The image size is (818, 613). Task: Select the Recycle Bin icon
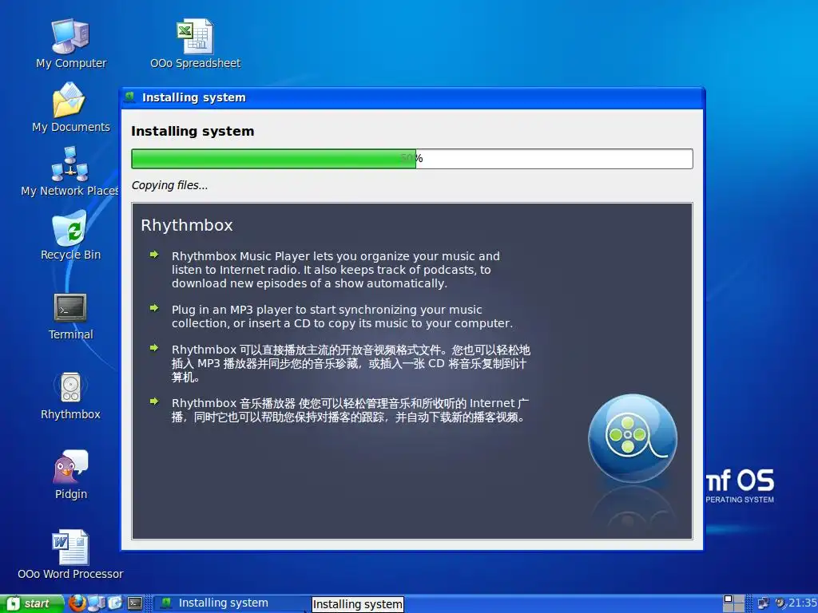coord(70,235)
